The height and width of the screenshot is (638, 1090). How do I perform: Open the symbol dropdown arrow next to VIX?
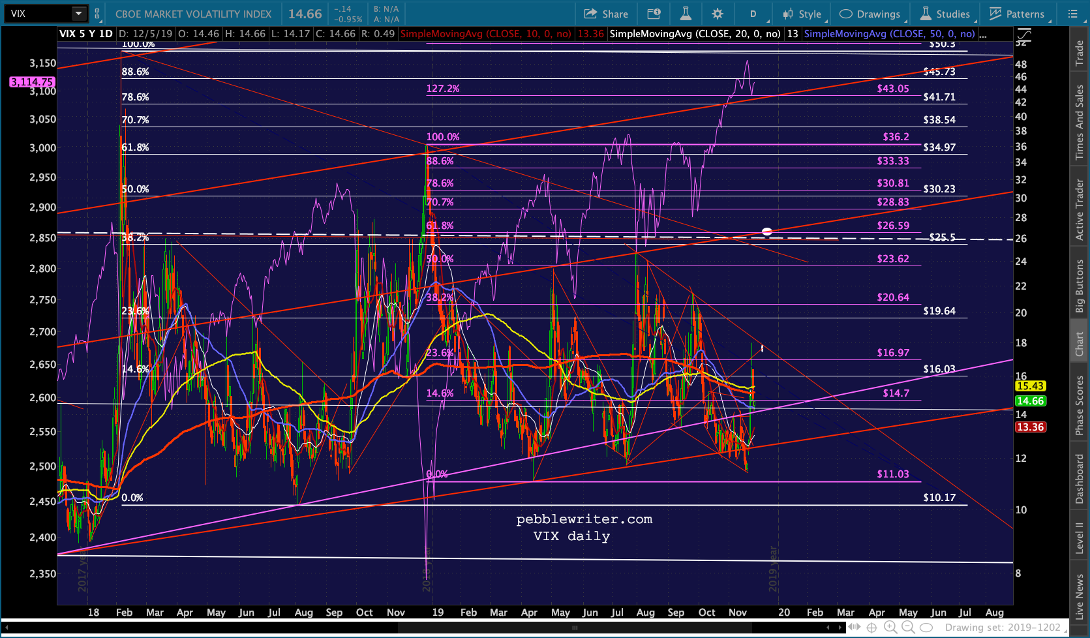point(78,14)
